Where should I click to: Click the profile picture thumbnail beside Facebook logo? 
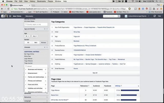coord(6,16)
